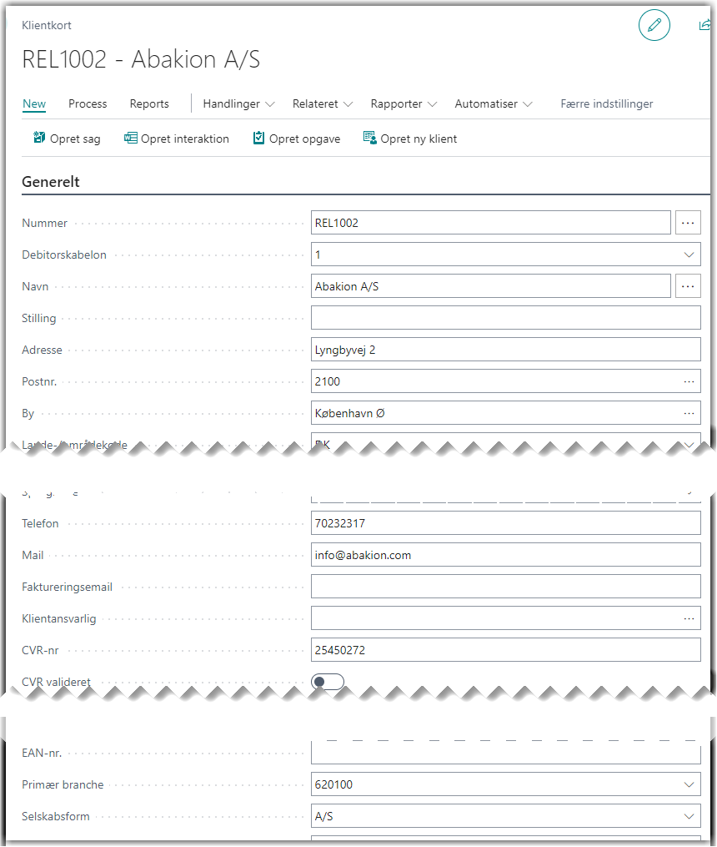Viewport: 717px width, 847px height.
Task: Click the empty Faktureringsemail field
Action: coord(505,587)
